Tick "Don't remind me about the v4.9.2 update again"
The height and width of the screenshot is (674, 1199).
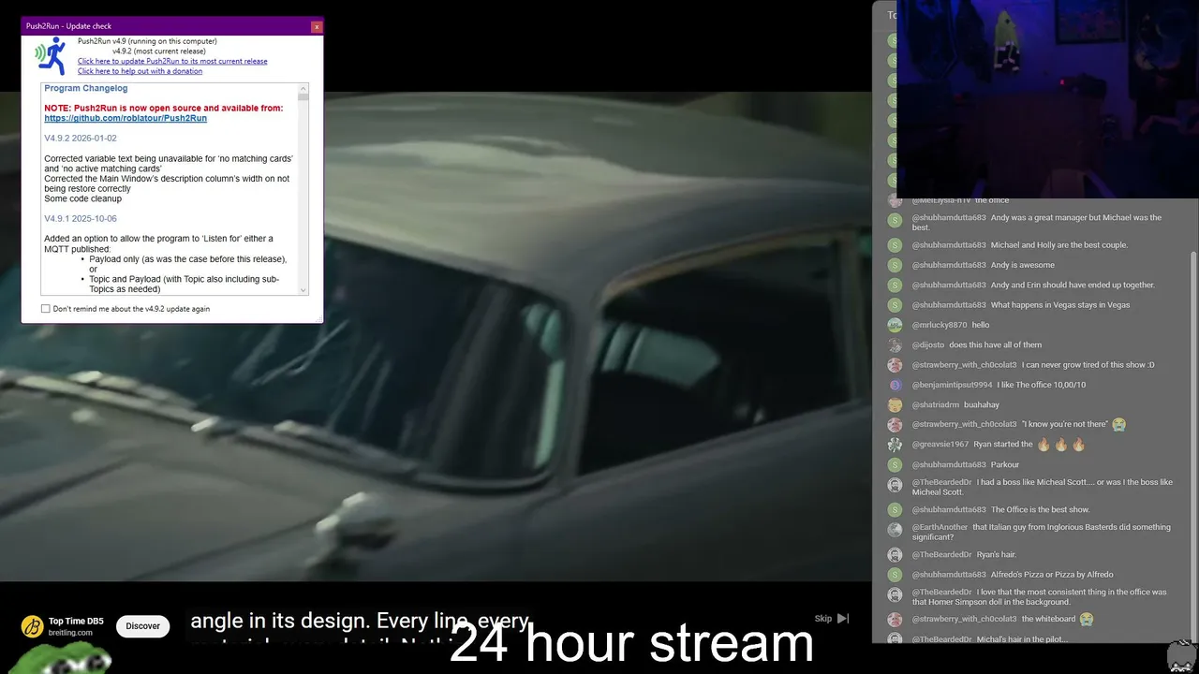pyautogui.click(x=46, y=309)
